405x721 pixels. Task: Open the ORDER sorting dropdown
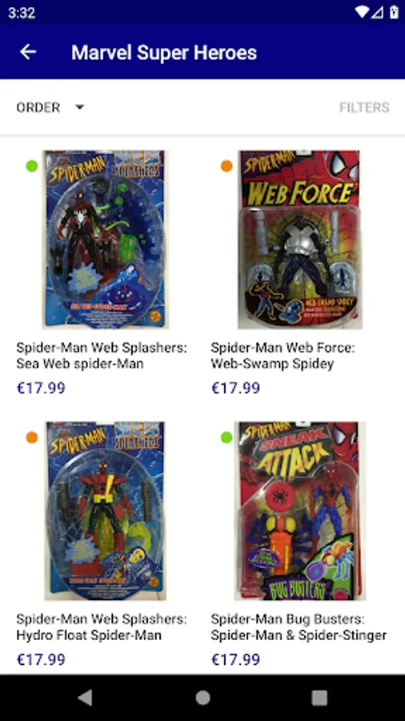[x=50, y=107]
